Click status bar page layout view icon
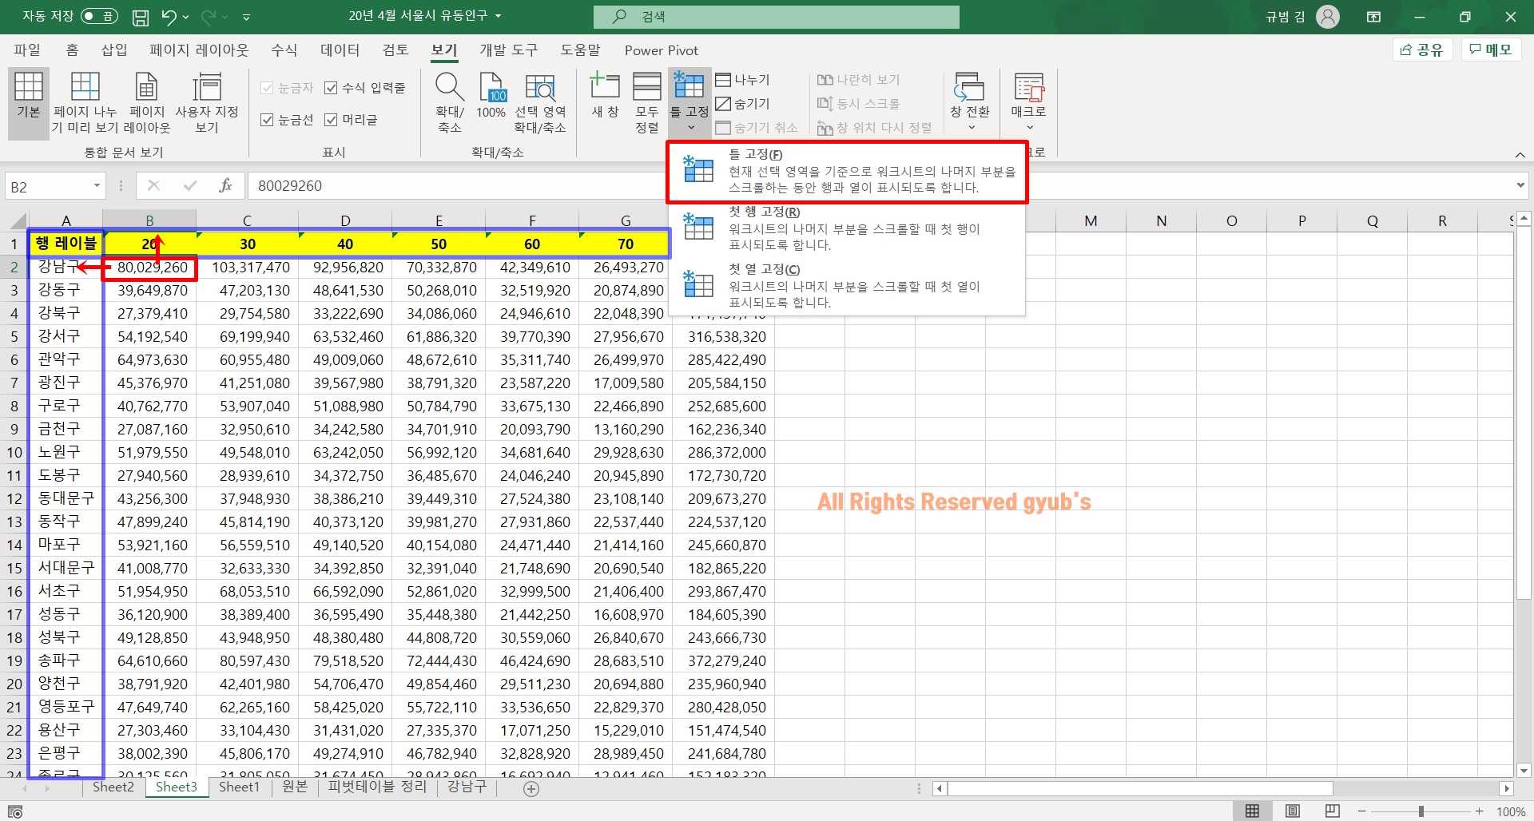This screenshot has height=821, width=1534. click(1293, 811)
